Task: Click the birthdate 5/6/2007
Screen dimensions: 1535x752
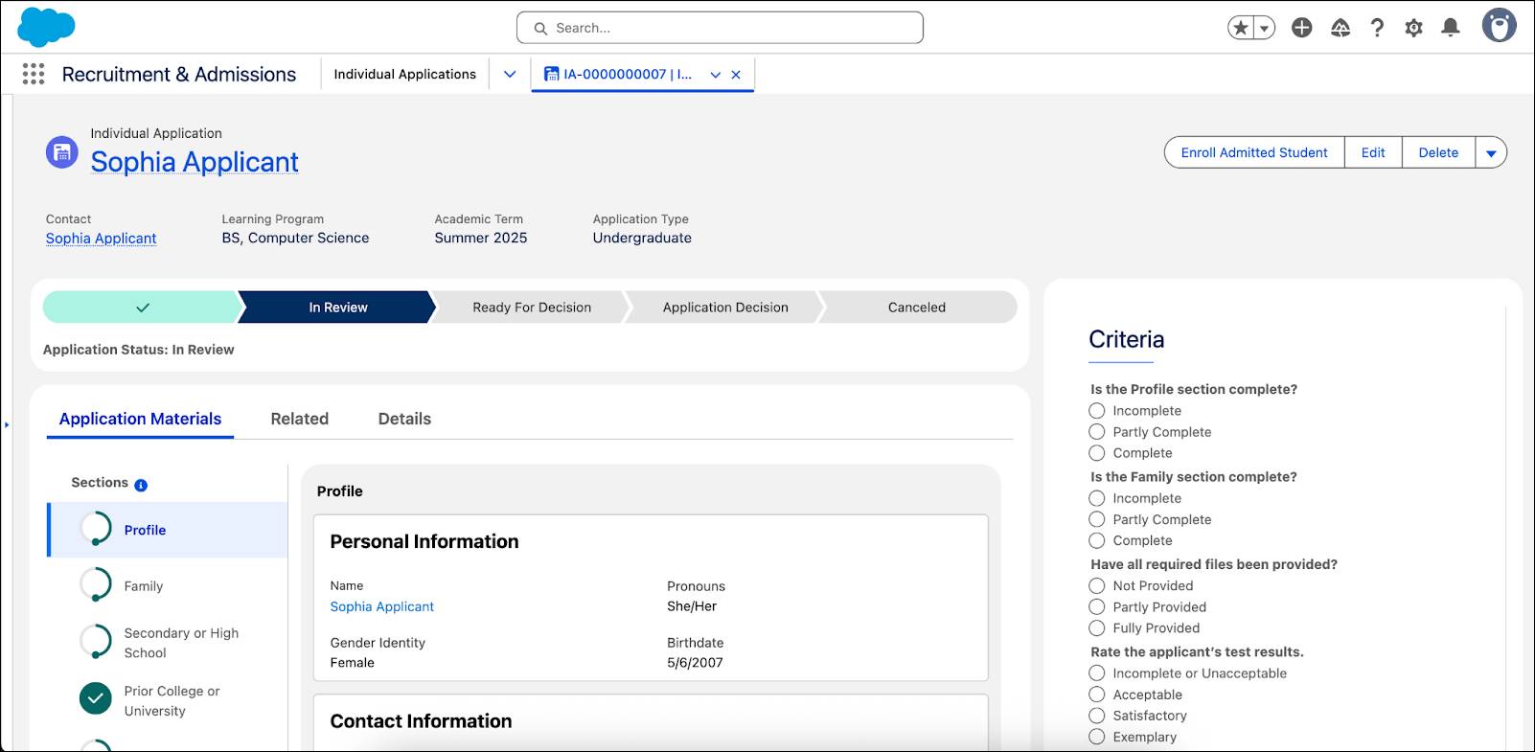Action: pyautogui.click(x=695, y=663)
